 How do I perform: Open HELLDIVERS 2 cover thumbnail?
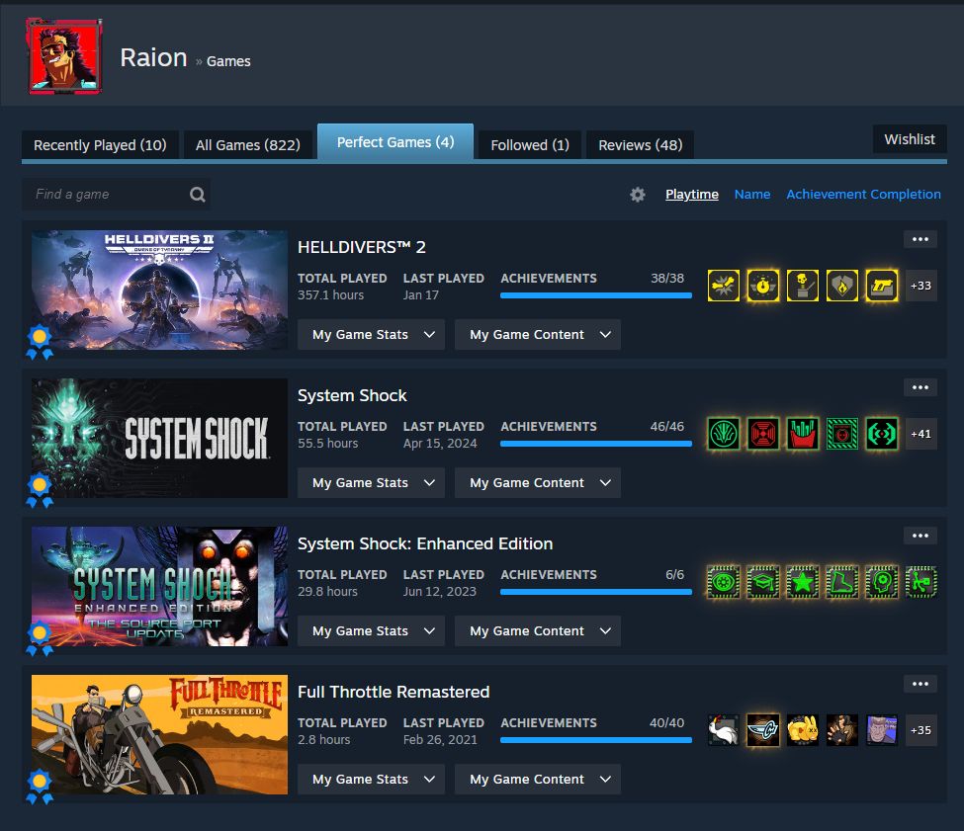[159, 290]
